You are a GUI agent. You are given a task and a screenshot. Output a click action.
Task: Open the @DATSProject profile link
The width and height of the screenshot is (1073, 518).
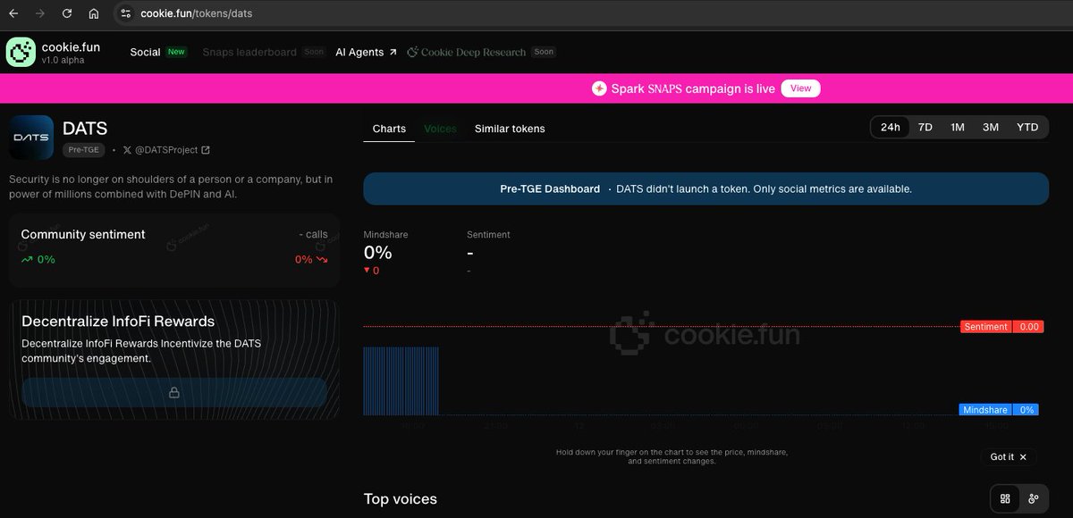click(x=166, y=150)
